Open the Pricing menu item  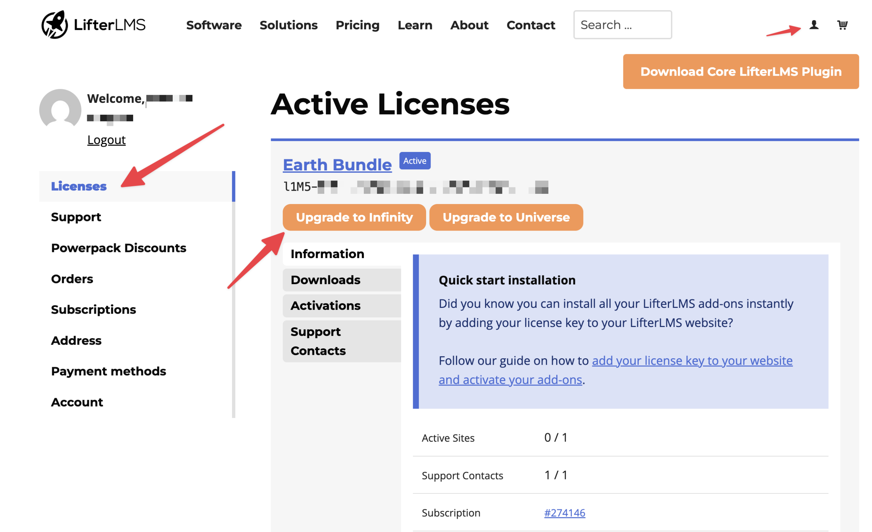[357, 25]
